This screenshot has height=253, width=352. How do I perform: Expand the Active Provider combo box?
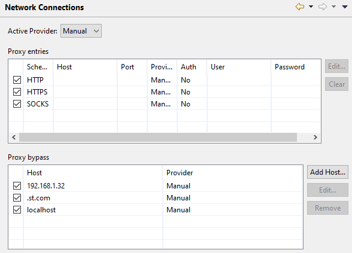[81, 31]
